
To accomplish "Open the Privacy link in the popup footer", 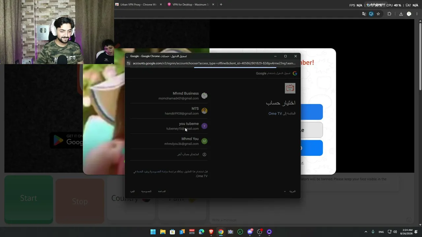I will pyautogui.click(x=146, y=191).
